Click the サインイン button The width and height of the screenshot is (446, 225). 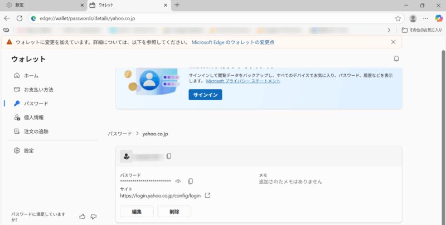(x=205, y=95)
